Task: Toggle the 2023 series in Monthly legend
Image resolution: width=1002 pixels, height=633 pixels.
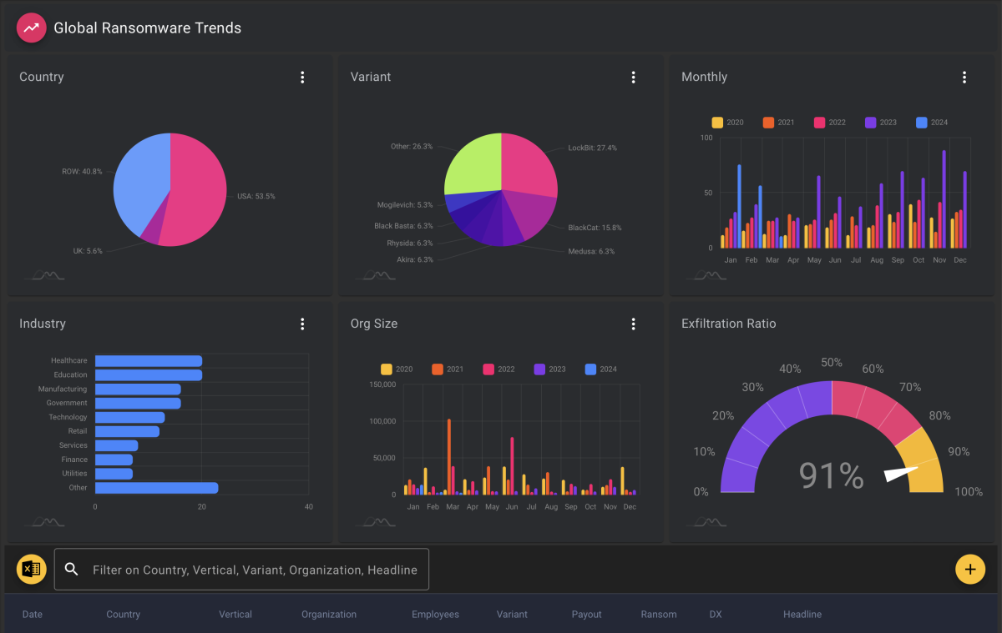Action: [881, 123]
